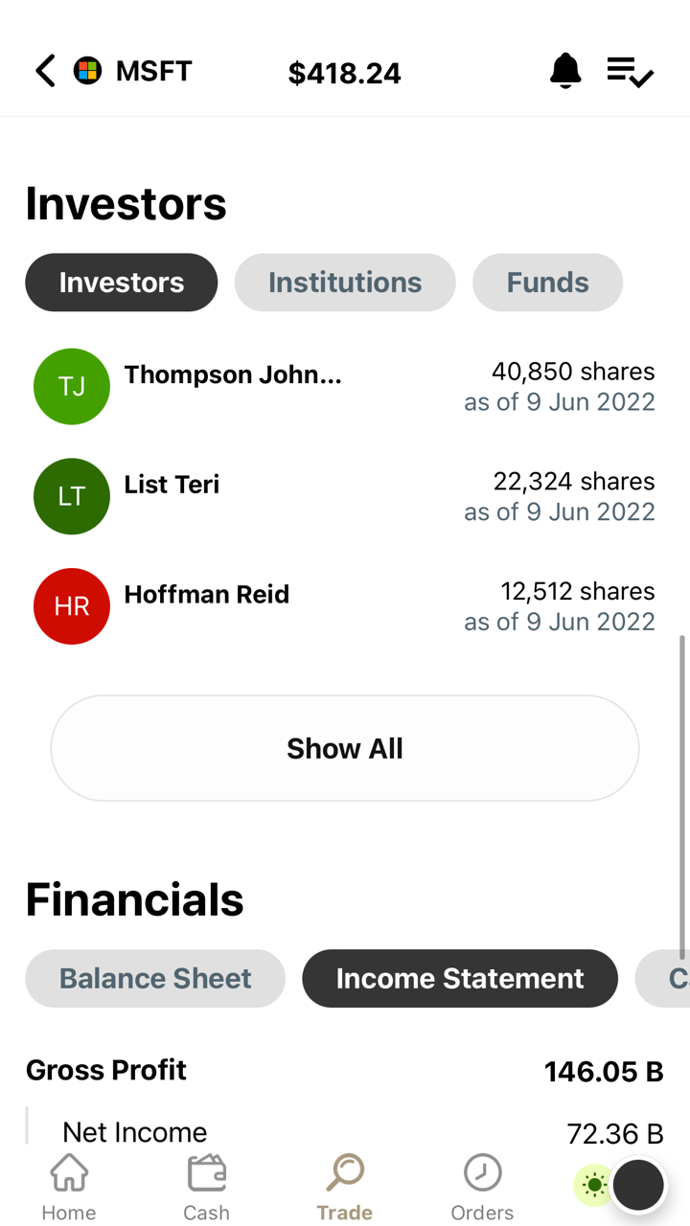Open the Orders clock icon
Viewport: 690px width, 1226px height.
[482, 1188]
